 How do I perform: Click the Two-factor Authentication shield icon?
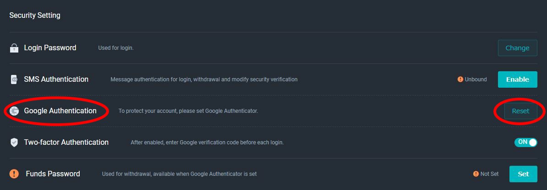click(14, 142)
